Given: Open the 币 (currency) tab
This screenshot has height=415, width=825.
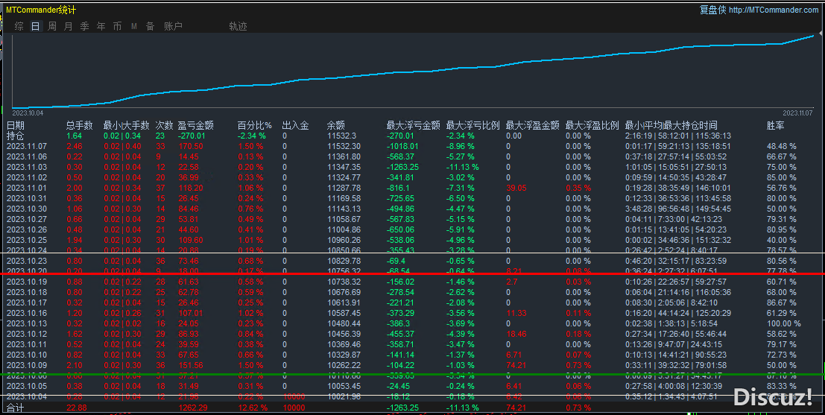Looking at the screenshot, I should coord(117,26).
